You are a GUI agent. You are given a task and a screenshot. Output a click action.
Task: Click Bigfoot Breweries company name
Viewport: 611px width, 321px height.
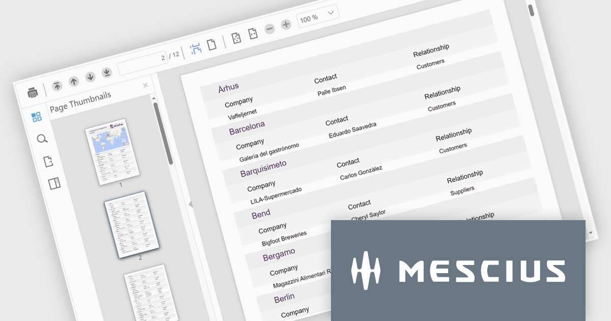click(x=285, y=238)
